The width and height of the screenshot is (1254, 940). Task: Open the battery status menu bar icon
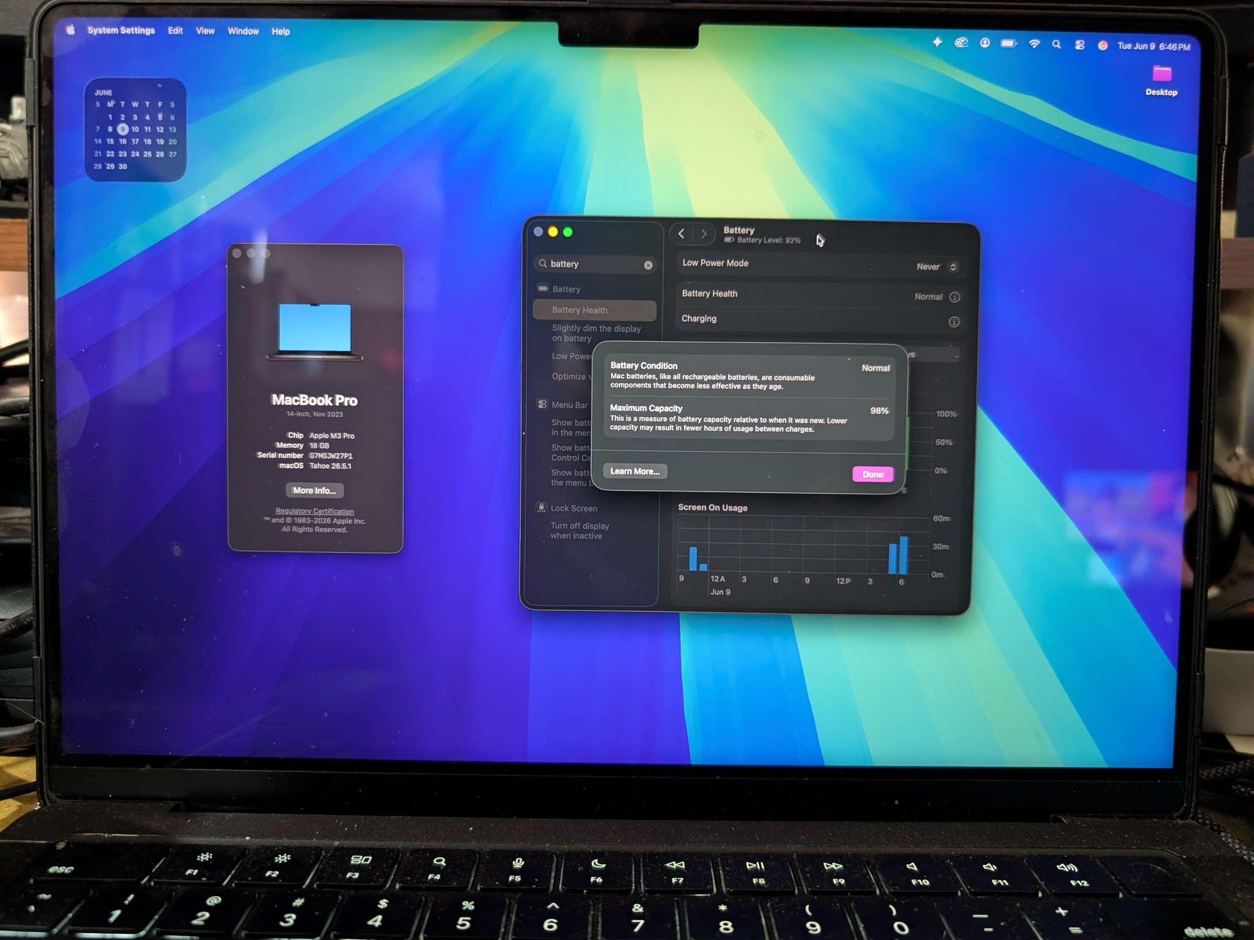[x=1008, y=43]
